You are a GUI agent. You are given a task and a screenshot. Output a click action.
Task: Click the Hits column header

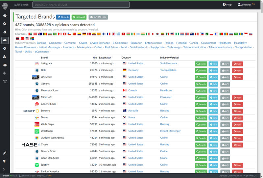pyautogui.click(x=95, y=58)
